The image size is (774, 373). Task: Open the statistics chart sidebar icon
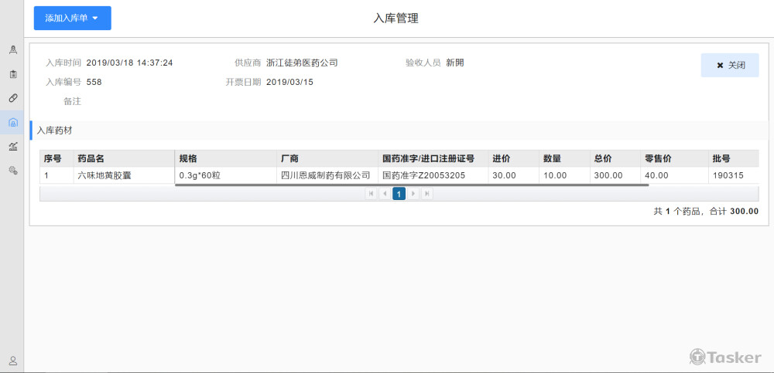pyautogui.click(x=13, y=146)
